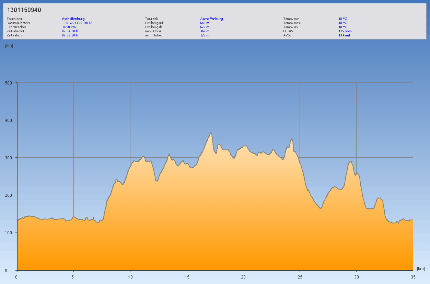Select the max. Höhe value 367 m
Screen dimensions: 430x284
point(205,31)
